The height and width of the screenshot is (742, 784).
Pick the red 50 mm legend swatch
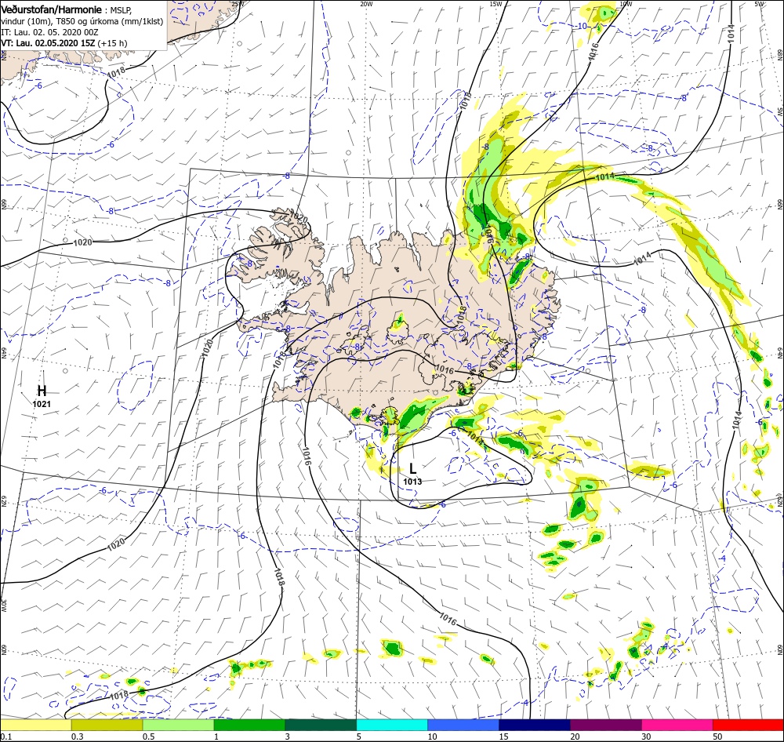tap(748, 725)
